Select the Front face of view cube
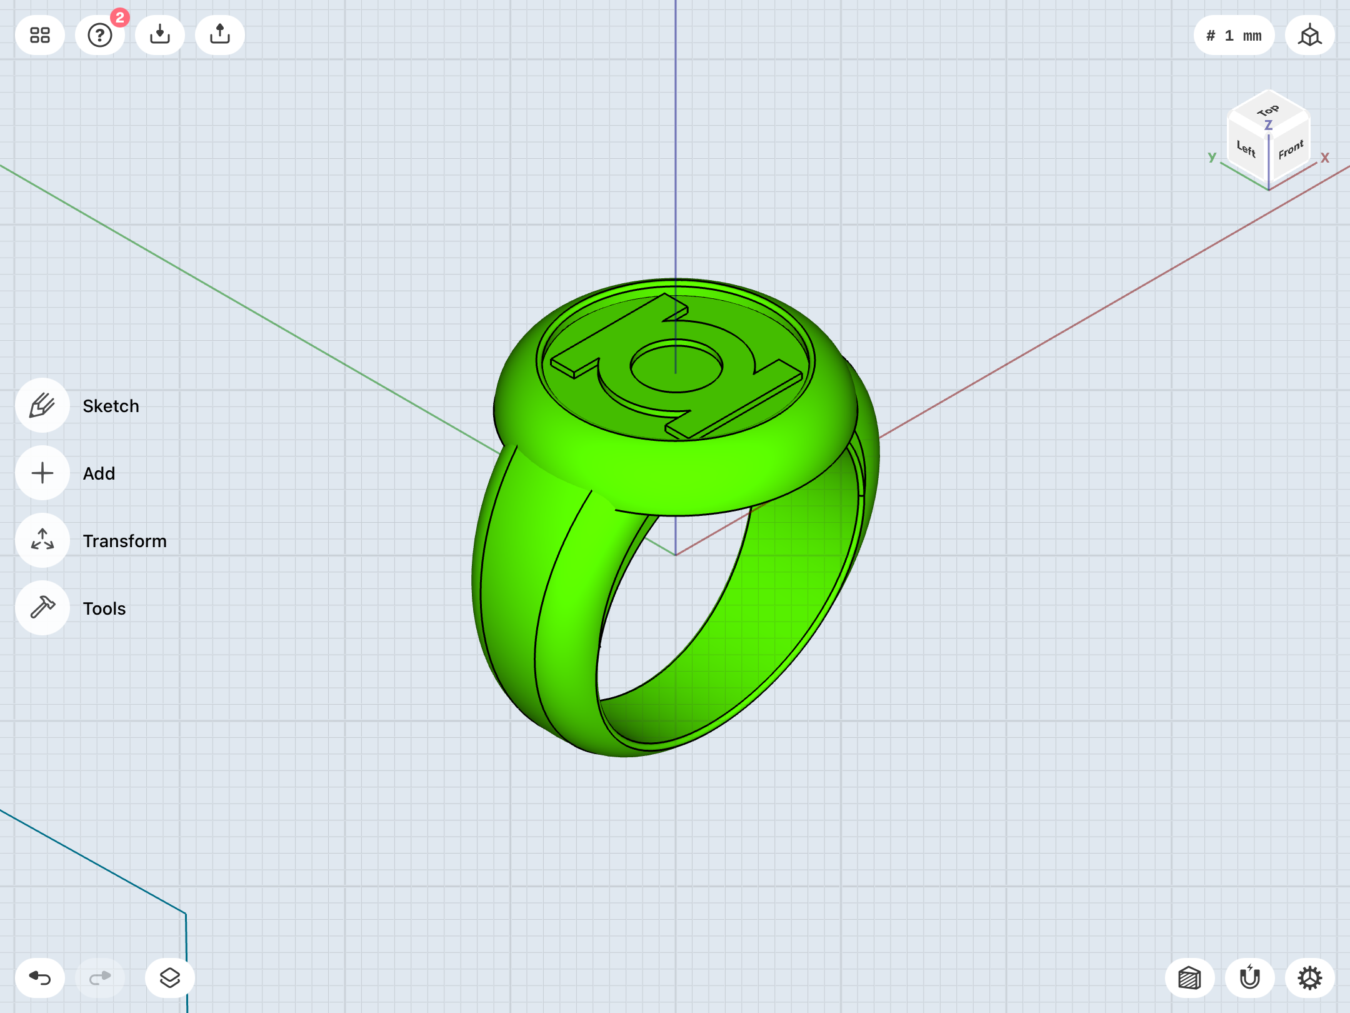 1290,149
